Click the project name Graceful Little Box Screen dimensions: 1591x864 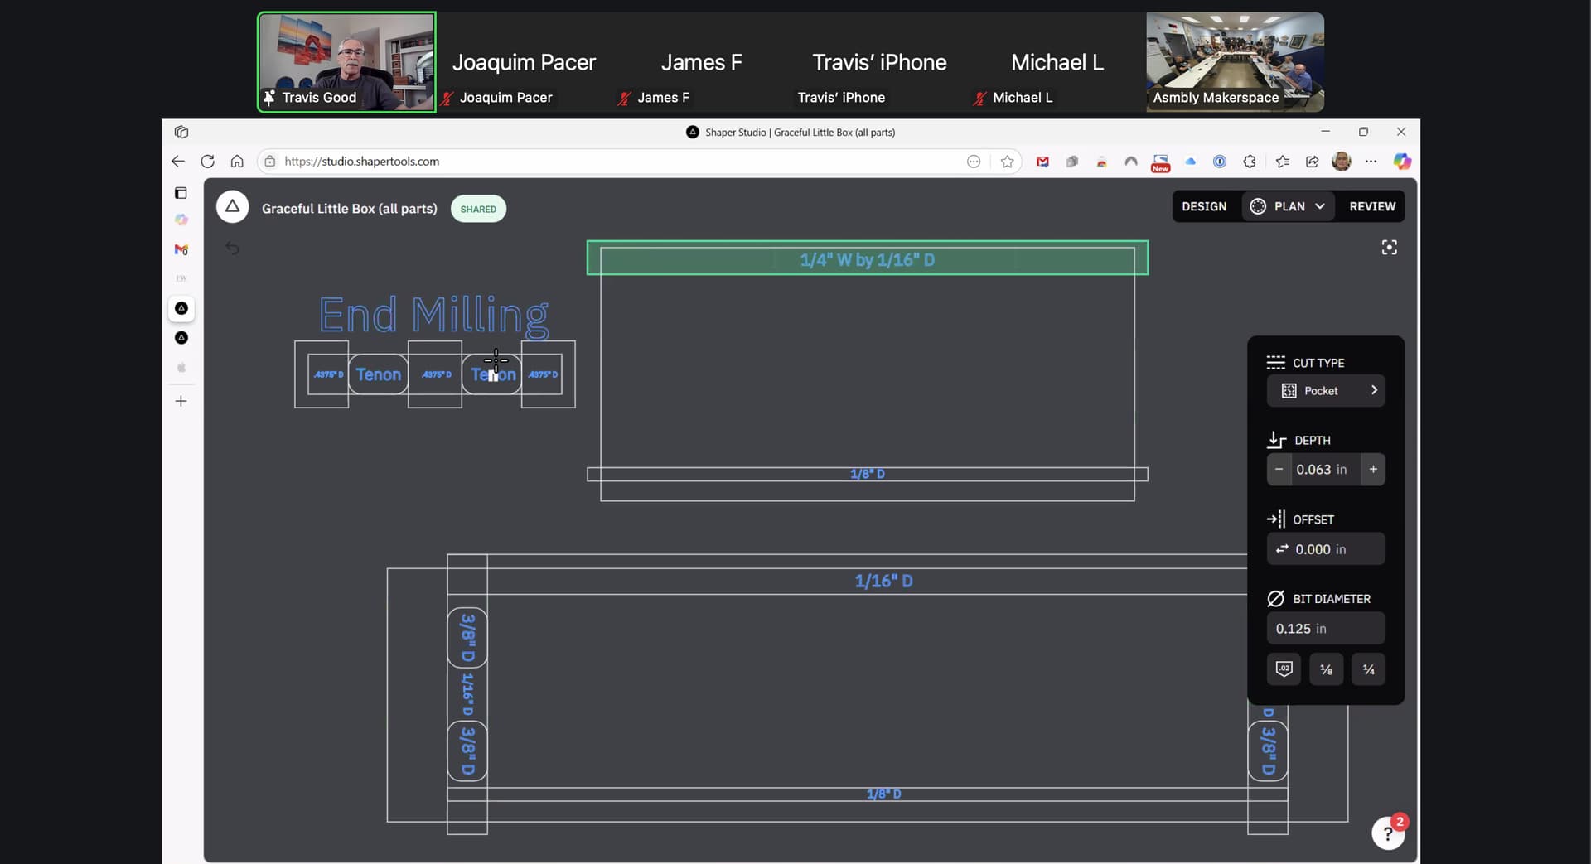(x=349, y=209)
